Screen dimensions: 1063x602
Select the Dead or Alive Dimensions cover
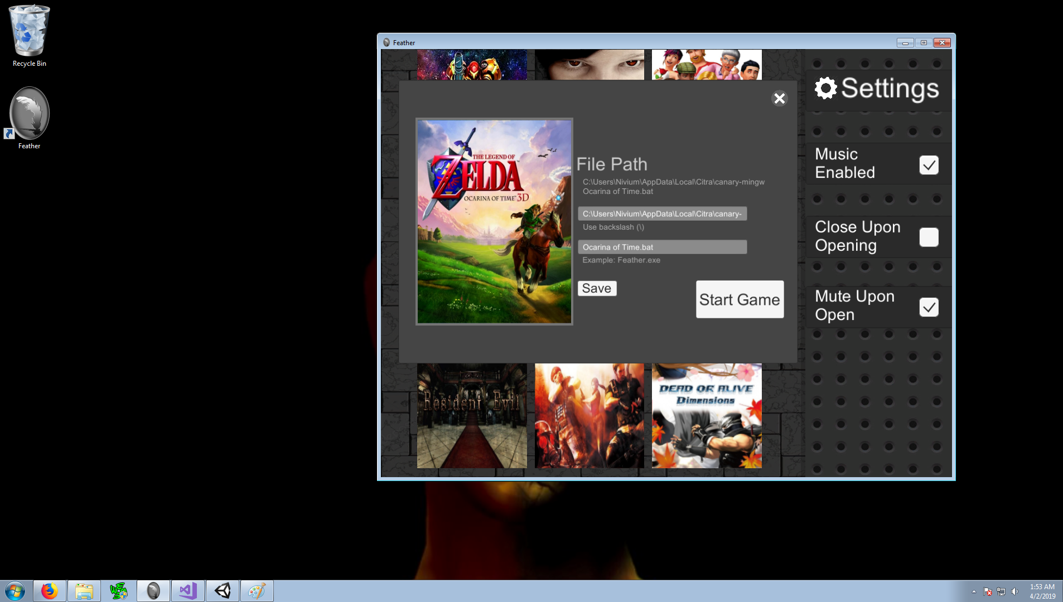click(x=707, y=416)
